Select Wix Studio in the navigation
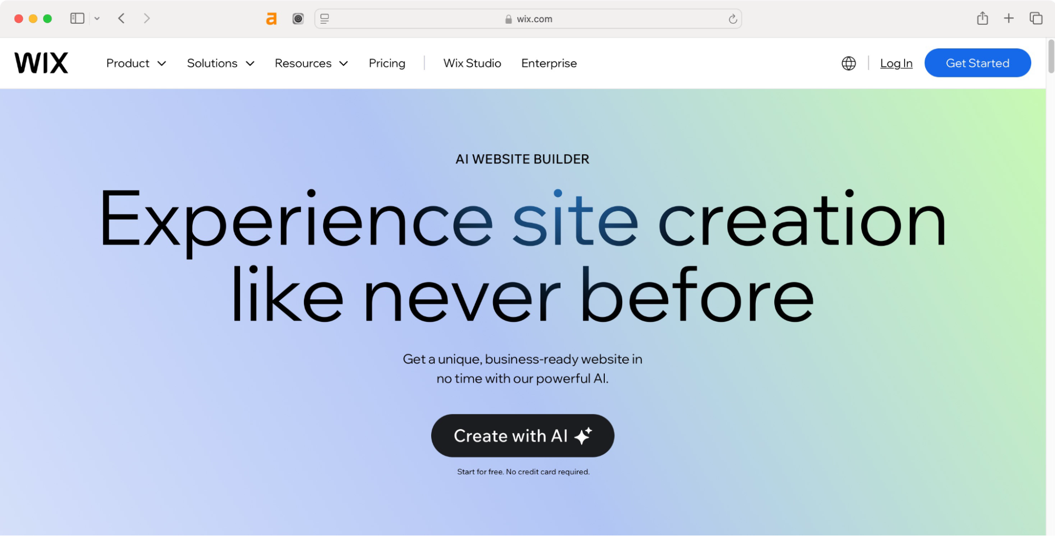 point(471,63)
